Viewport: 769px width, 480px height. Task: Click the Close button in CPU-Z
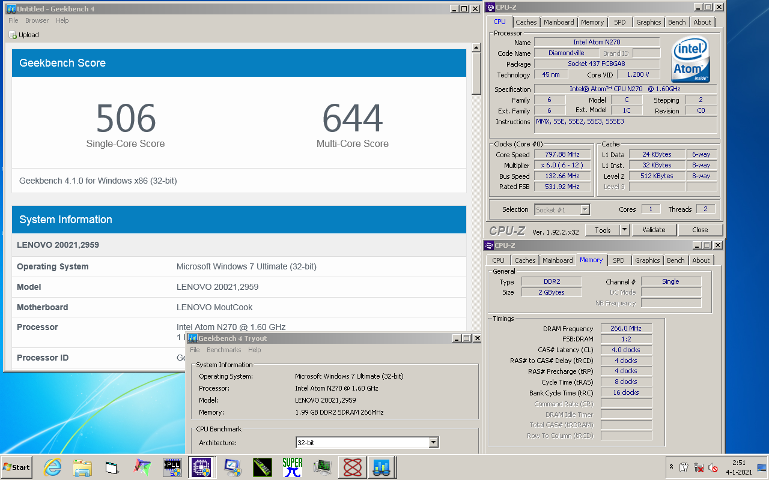point(700,230)
